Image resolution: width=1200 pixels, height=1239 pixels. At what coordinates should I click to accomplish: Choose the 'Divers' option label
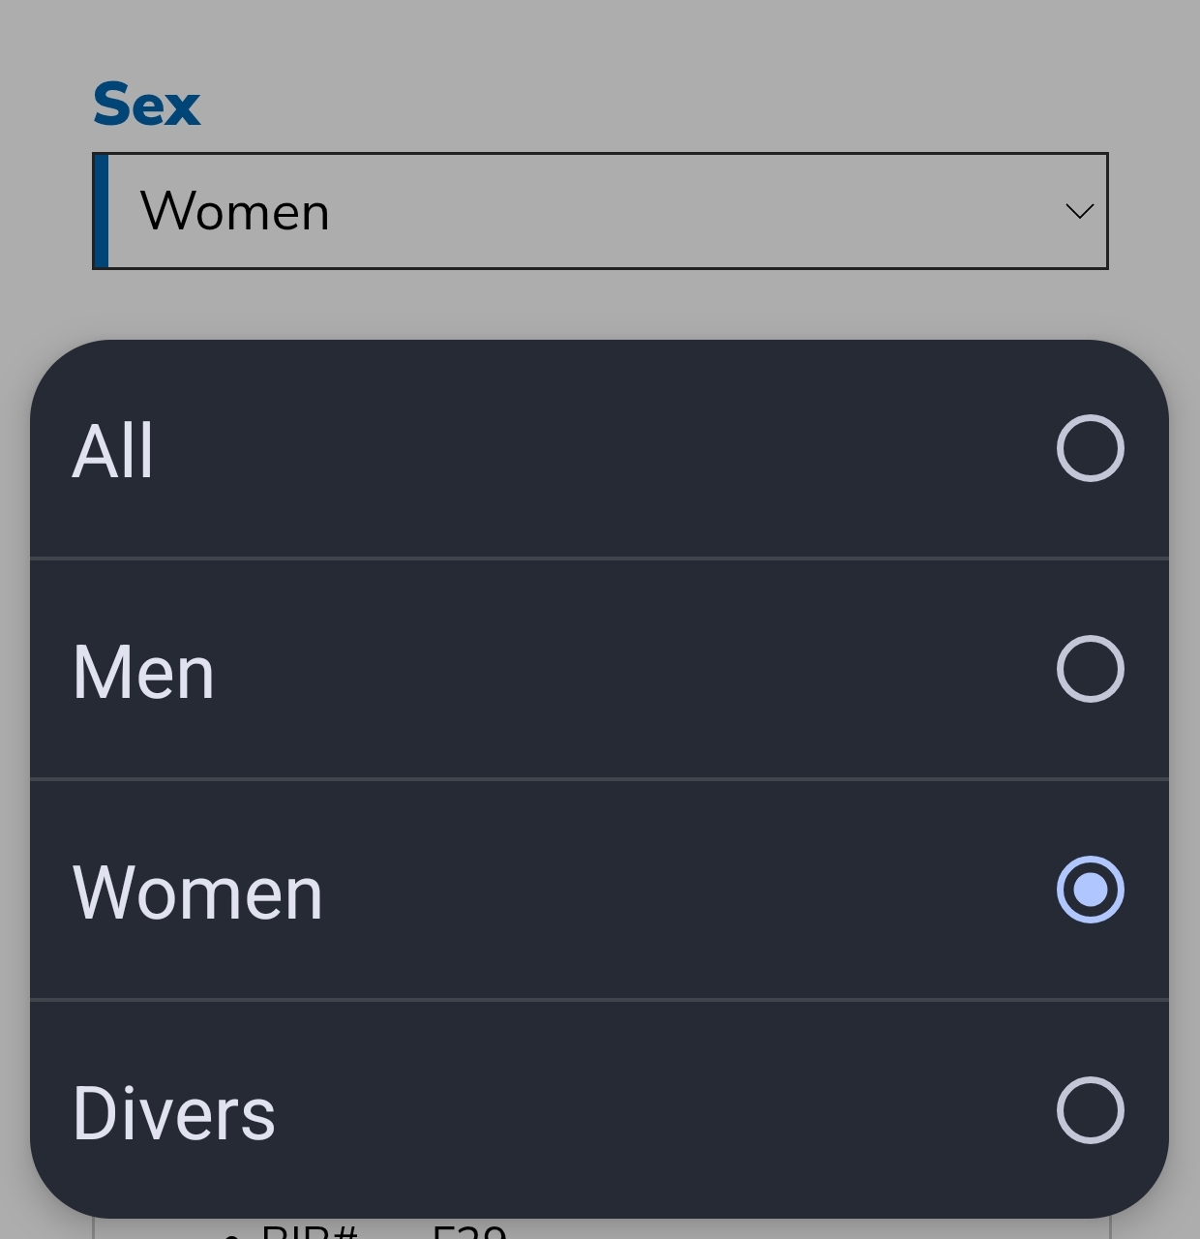[174, 1113]
